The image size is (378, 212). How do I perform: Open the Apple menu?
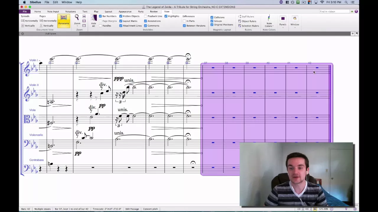(x=24, y=2)
